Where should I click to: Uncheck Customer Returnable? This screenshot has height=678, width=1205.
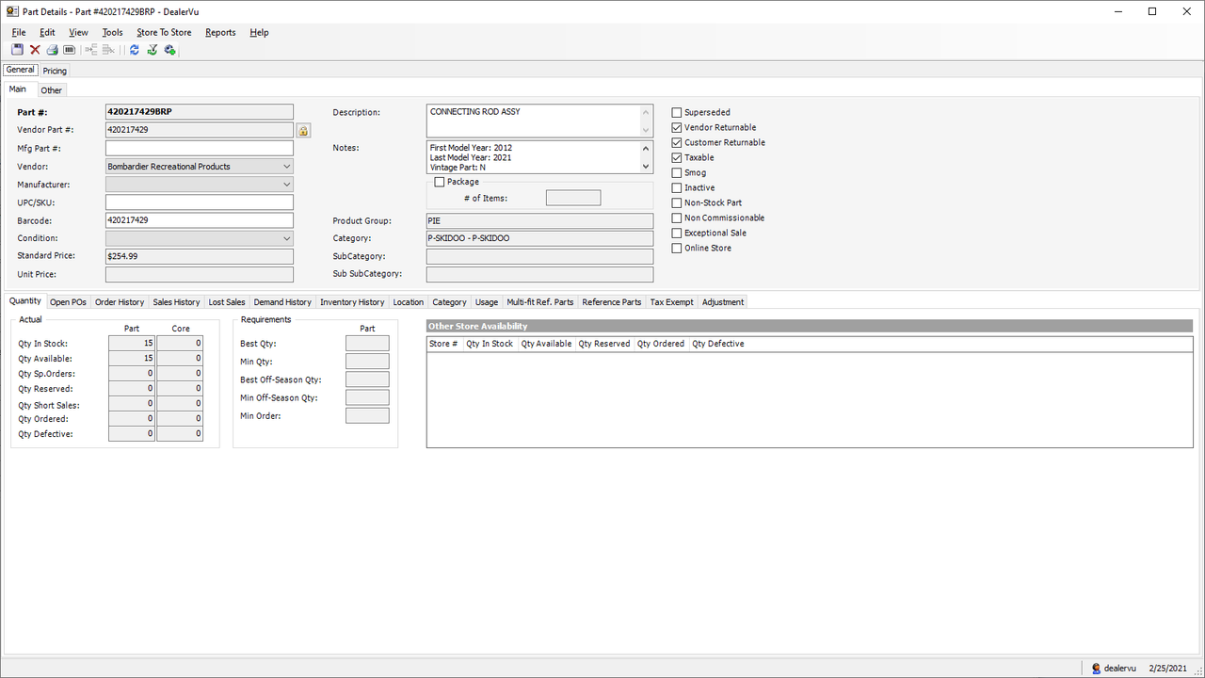677,142
